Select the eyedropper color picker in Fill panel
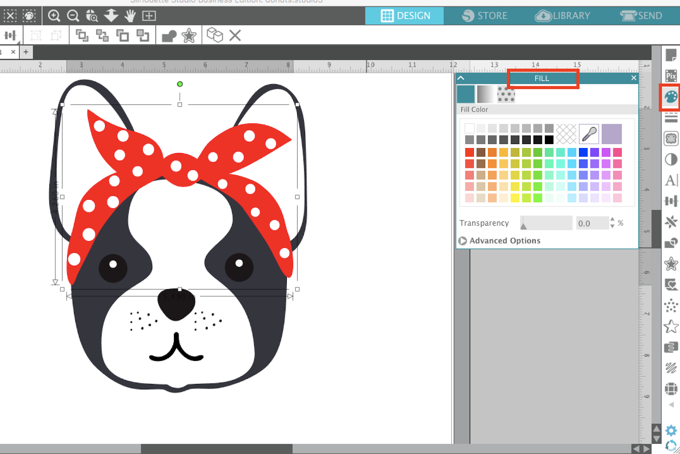 (x=589, y=133)
